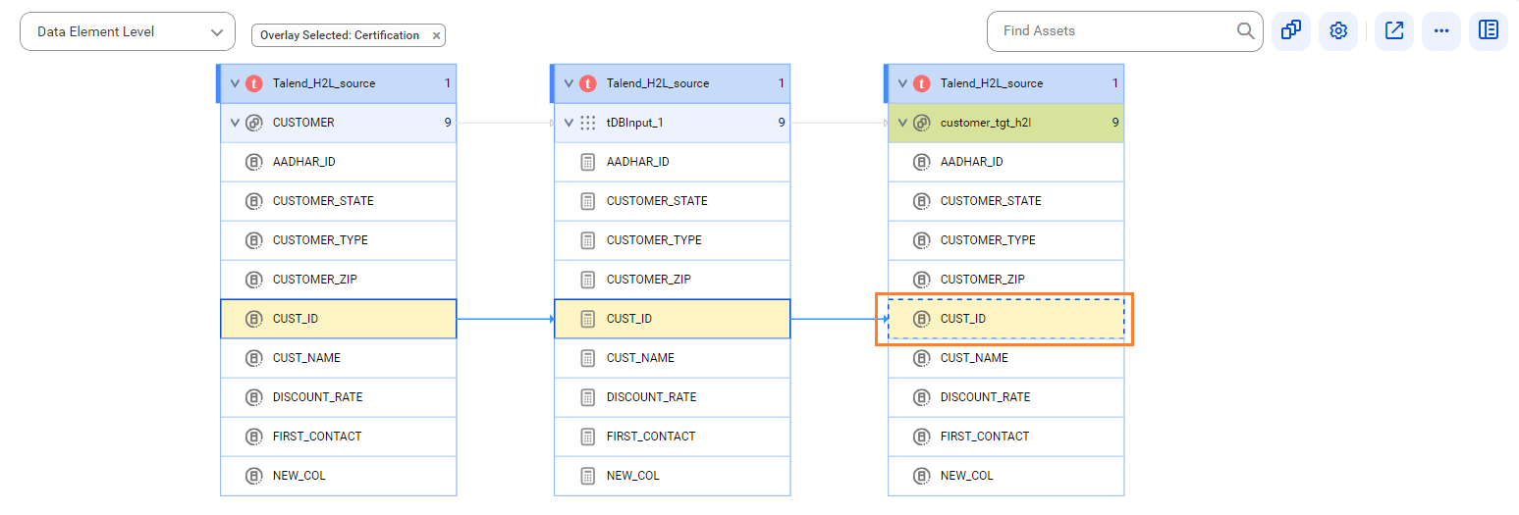This screenshot has width=1519, height=515.
Task: Select DISCOUNT_RATE under tDBInput_1
Action: (673, 397)
